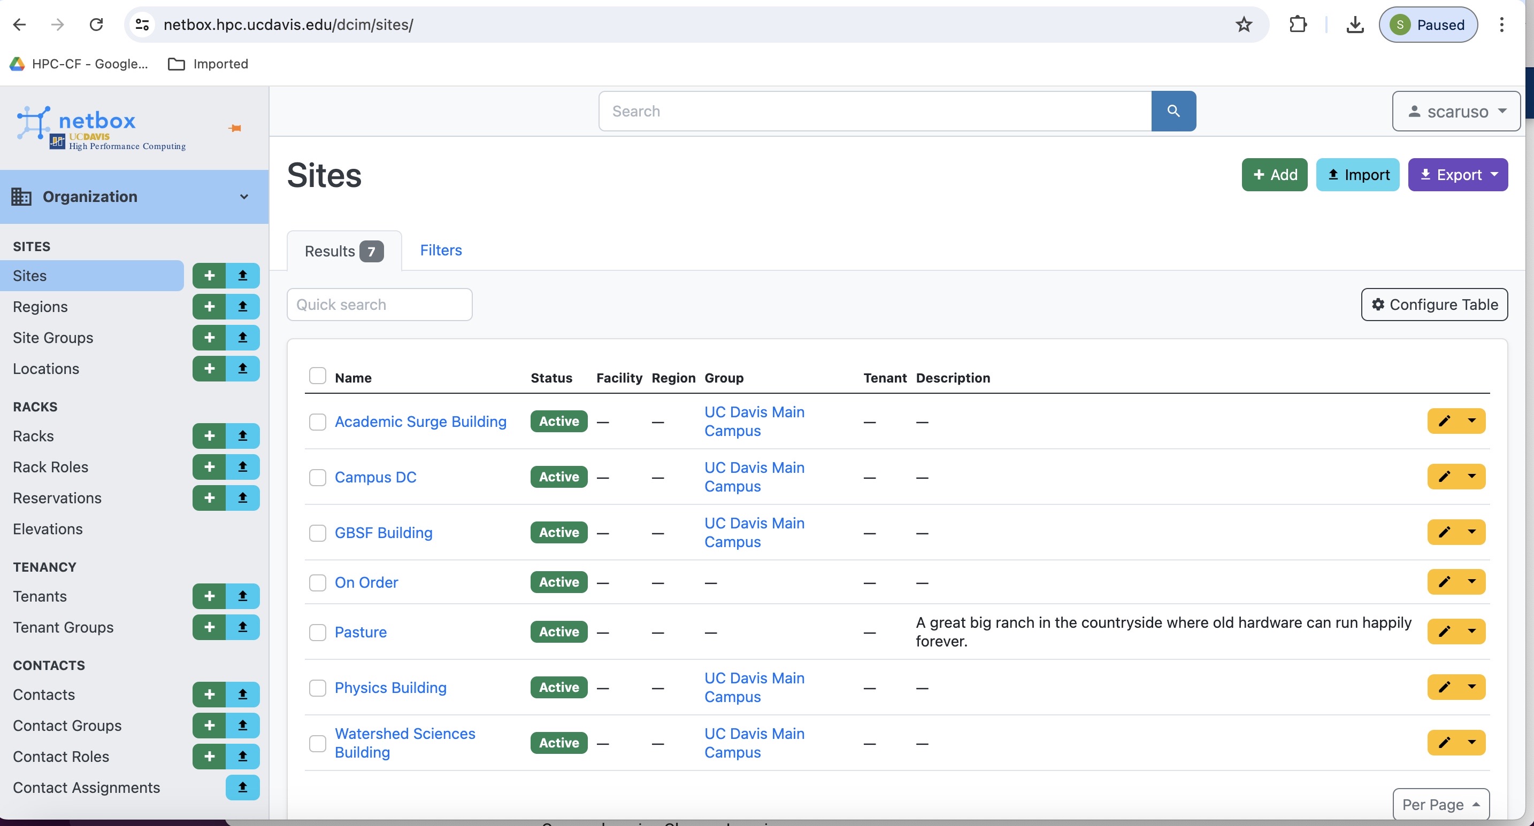The height and width of the screenshot is (826, 1534).
Task: Open the Export dropdown menu
Action: pos(1457,175)
